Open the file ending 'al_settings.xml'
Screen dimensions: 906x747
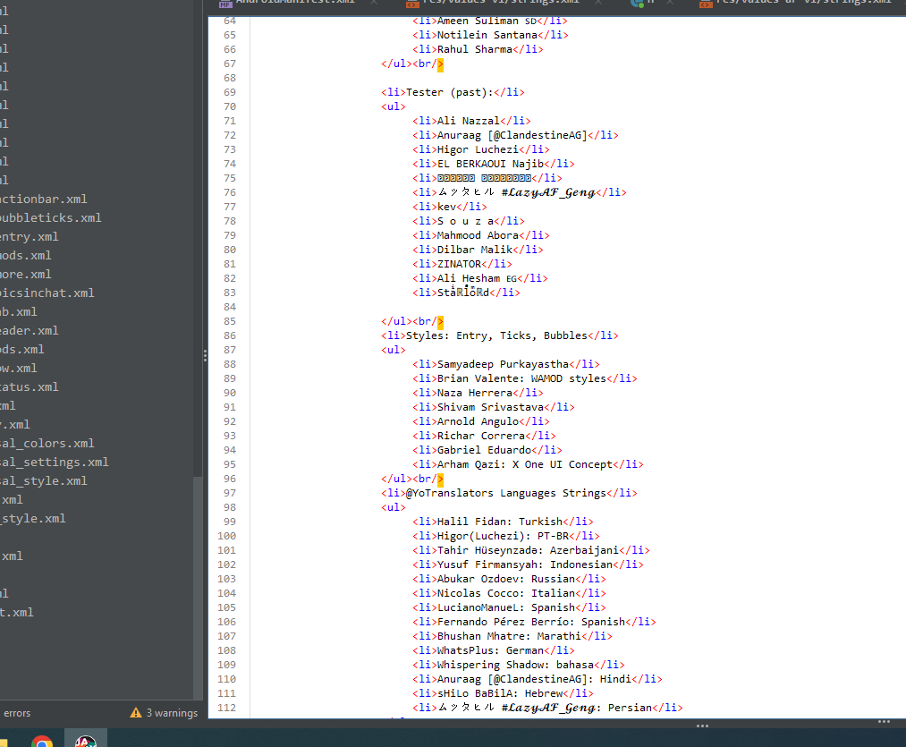(x=54, y=462)
